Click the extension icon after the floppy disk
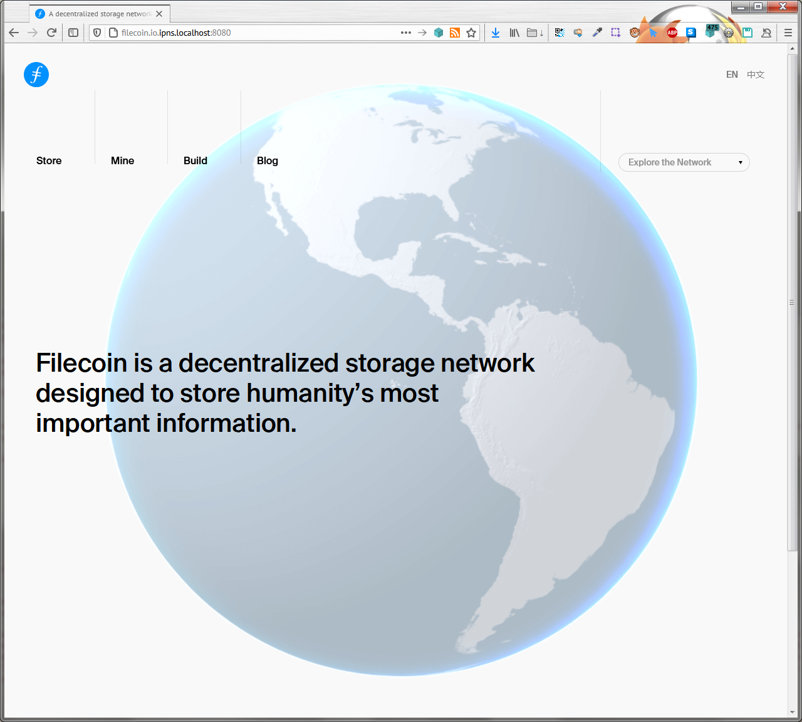This screenshot has height=722, width=802. pos(766,33)
